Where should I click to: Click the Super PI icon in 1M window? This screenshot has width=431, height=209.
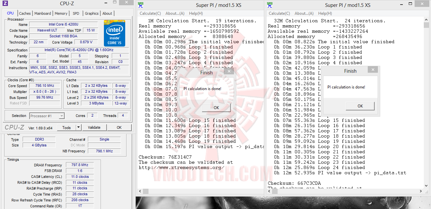tap(141, 5)
